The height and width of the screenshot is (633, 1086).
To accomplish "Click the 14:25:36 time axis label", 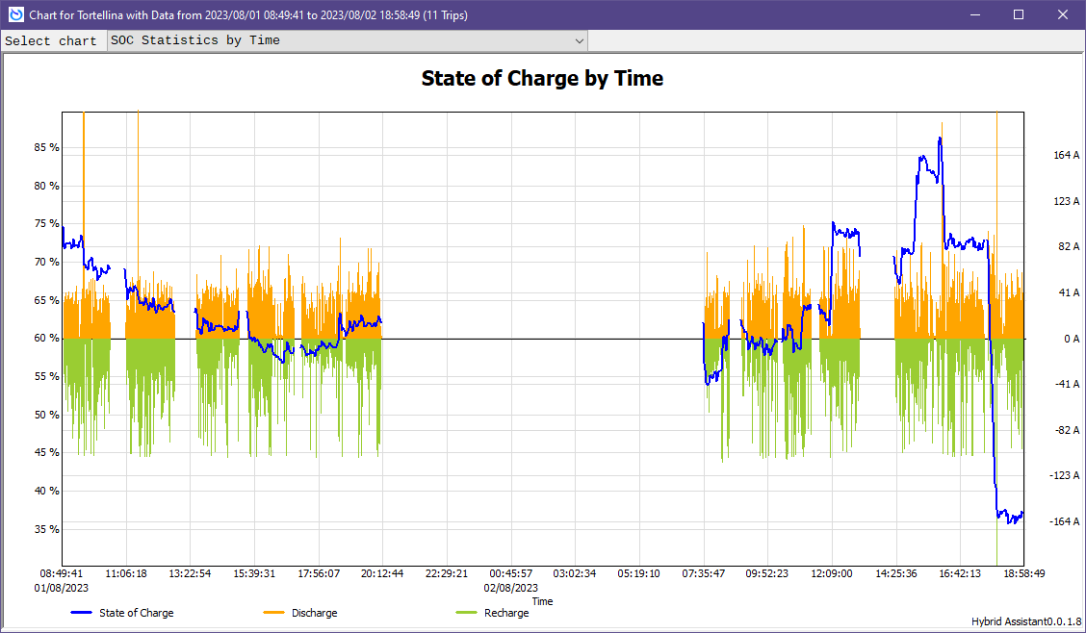I will 896,573.
